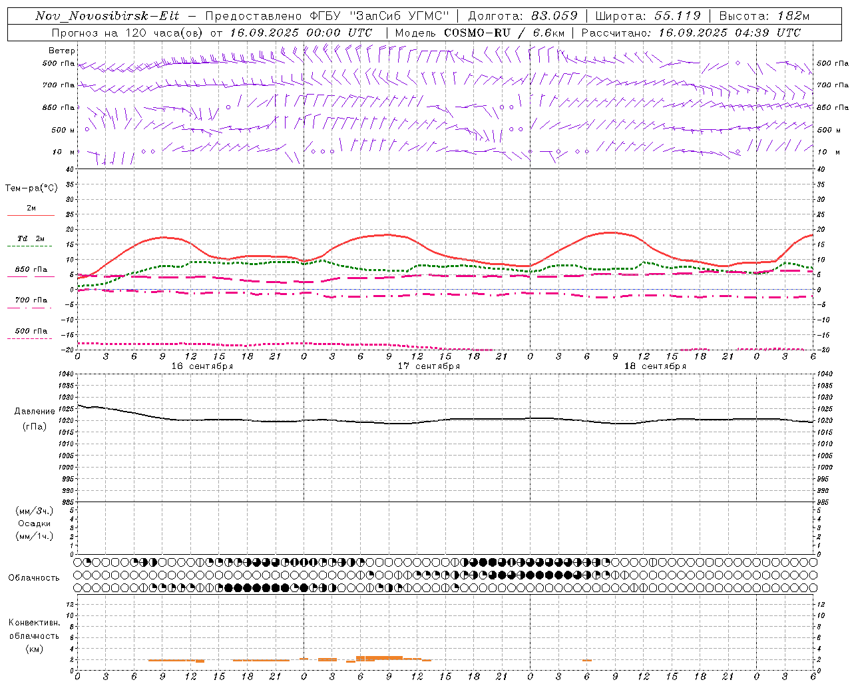Click the 17 сентября date label

[429, 366]
